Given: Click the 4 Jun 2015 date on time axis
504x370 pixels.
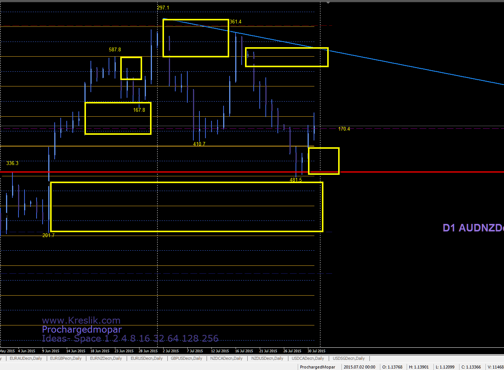Looking at the screenshot, I should click(26, 351).
